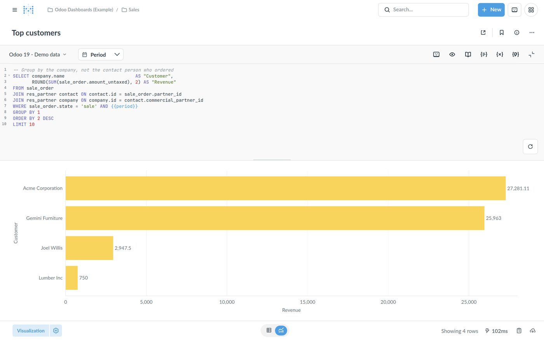
Task: Click the New button
Action: 491,10
